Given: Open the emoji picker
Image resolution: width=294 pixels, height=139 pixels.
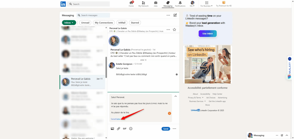Looking at the screenshot, I should pyautogui.click(x=131, y=129).
